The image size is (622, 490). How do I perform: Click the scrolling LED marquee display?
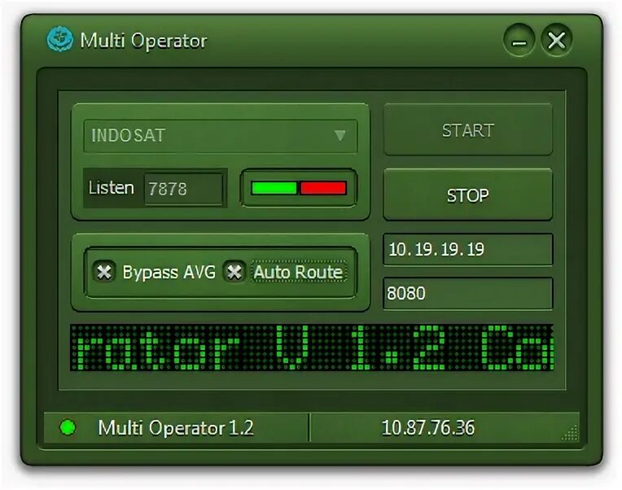pos(312,348)
